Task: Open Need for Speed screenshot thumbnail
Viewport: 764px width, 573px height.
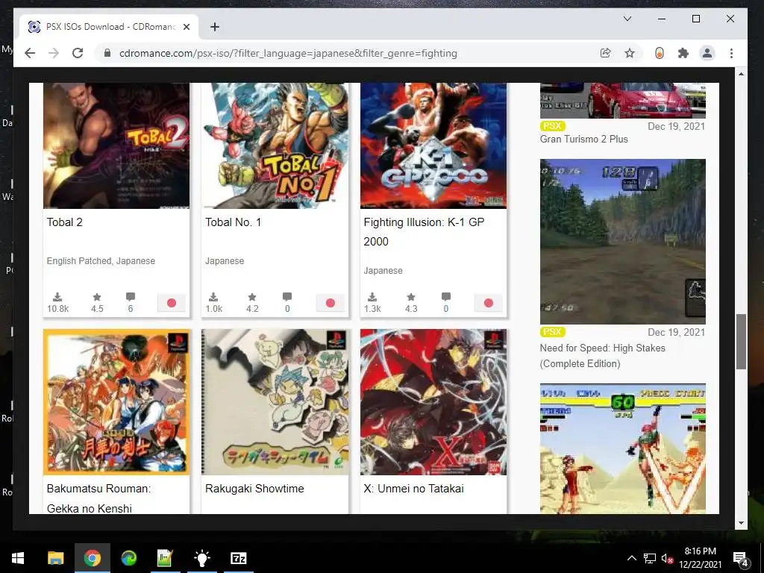Action: pyautogui.click(x=623, y=242)
